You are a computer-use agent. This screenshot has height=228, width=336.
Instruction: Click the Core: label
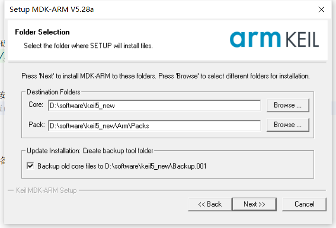point(36,105)
